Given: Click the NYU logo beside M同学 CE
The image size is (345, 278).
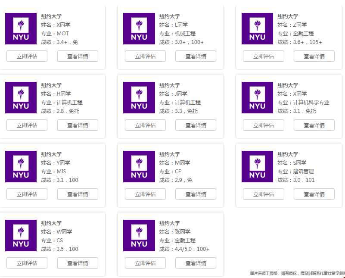Looking at the screenshot, I should tap(139, 166).
